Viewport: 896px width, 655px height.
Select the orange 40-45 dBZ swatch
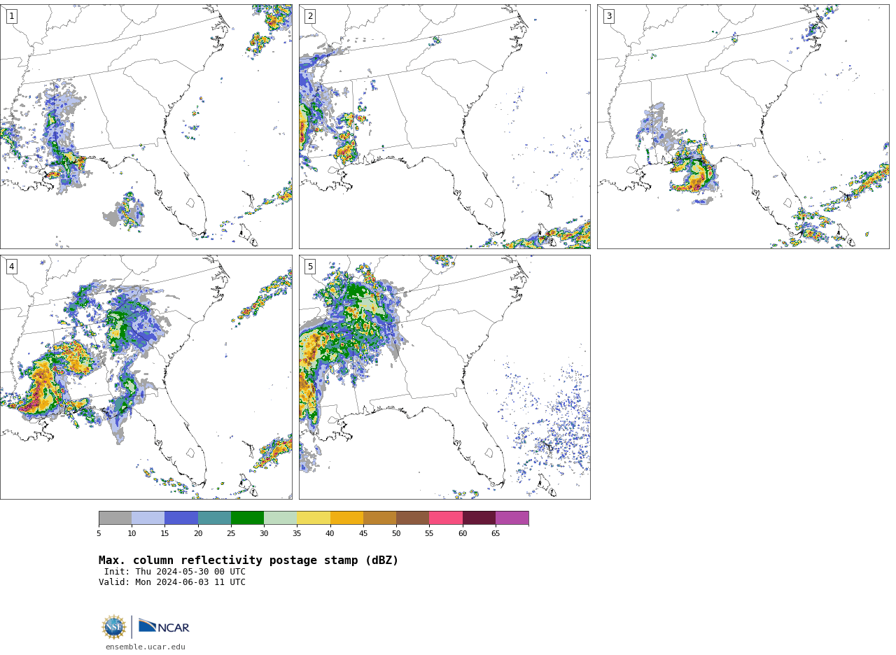coord(346,518)
